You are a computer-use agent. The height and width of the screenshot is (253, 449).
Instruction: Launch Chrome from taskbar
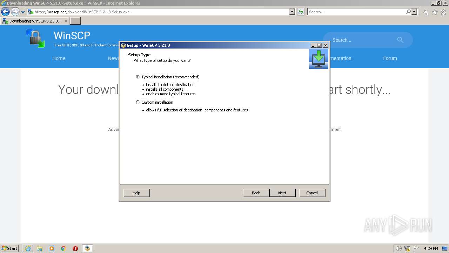(63, 248)
